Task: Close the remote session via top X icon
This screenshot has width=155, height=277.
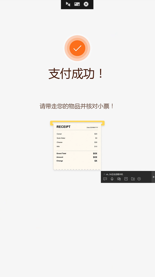Action: [86, 4]
